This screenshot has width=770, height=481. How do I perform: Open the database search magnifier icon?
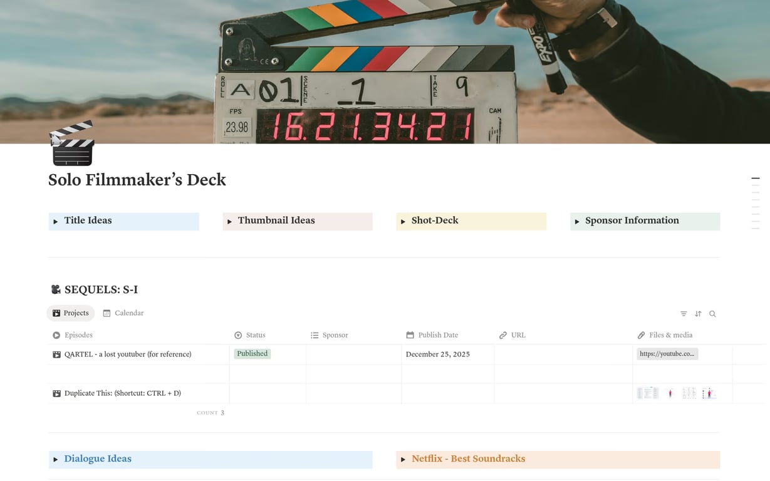[x=712, y=314]
